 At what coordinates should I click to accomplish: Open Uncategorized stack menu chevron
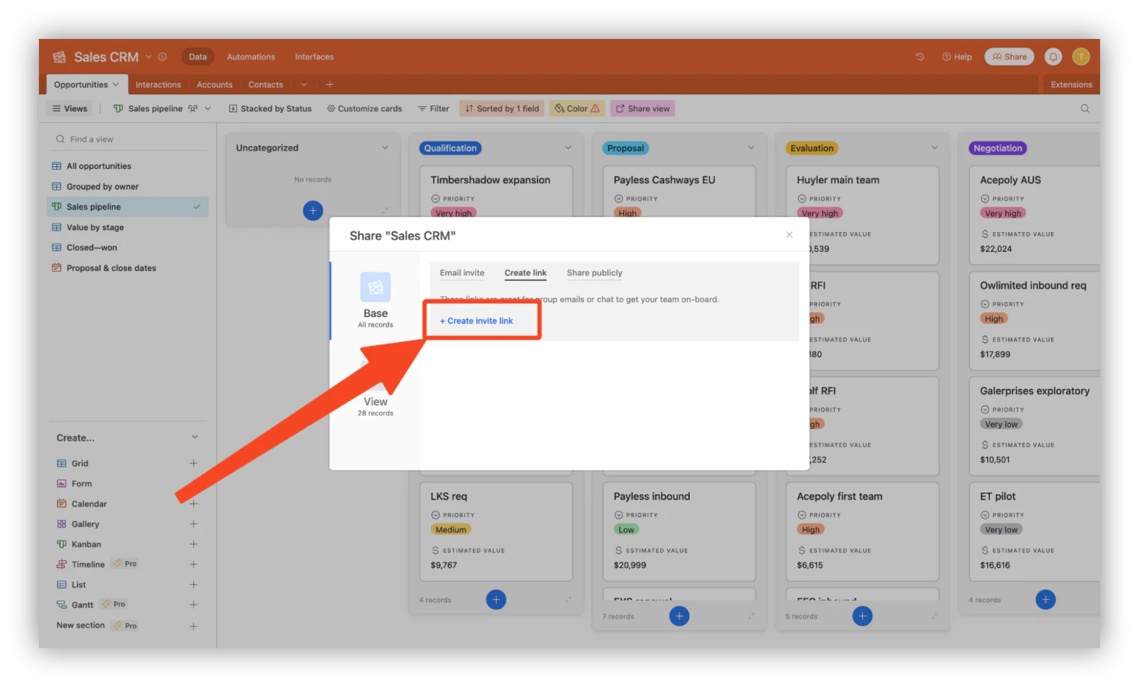pyautogui.click(x=385, y=148)
